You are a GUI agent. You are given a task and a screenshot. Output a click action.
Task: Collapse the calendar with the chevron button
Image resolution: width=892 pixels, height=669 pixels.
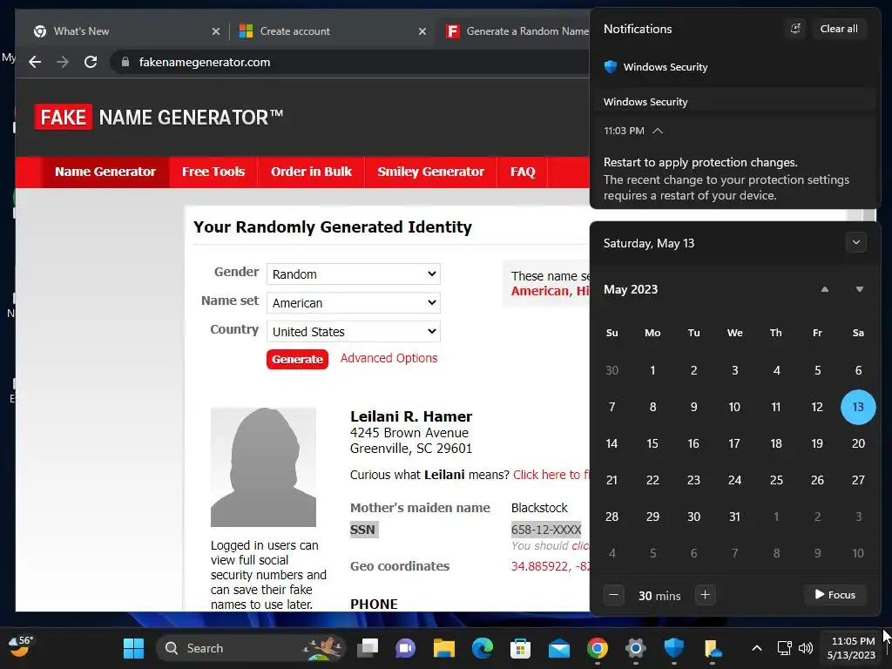[x=856, y=242]
